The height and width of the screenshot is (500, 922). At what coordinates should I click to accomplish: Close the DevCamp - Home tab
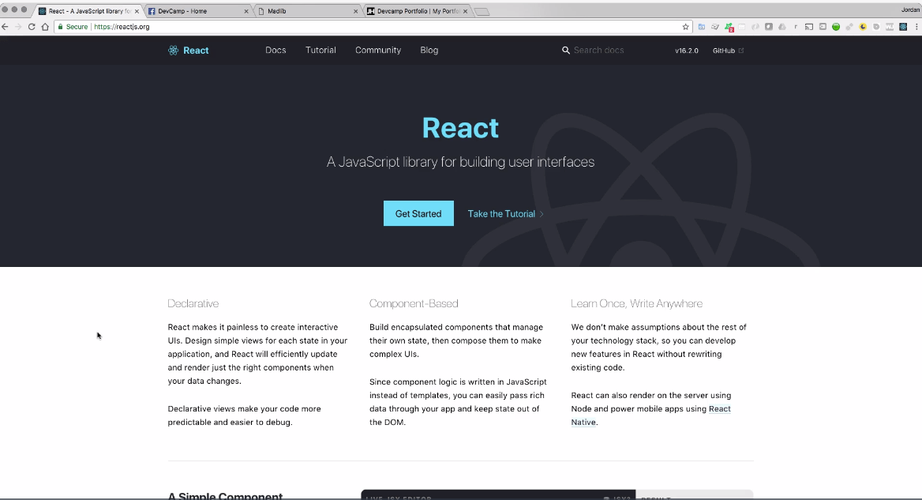click(x=245, y=11)
